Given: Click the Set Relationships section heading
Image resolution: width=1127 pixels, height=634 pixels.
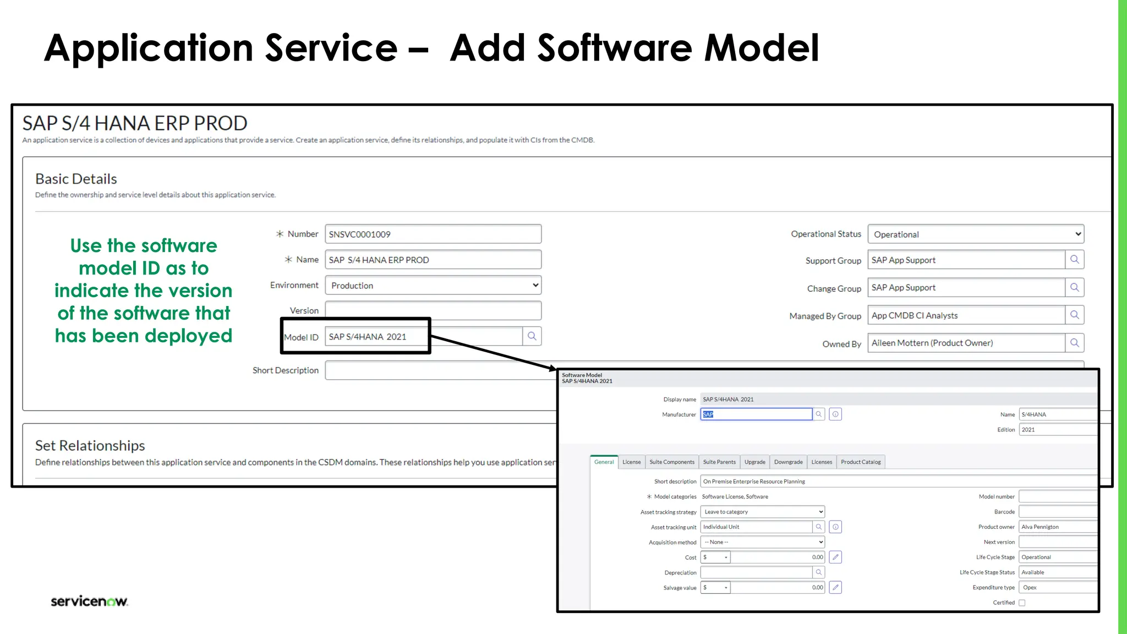Looking at the screenshot, I should (x=90, y=445).
